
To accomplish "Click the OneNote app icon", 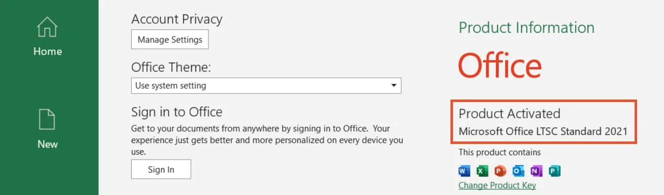I will tap(536, 171).
